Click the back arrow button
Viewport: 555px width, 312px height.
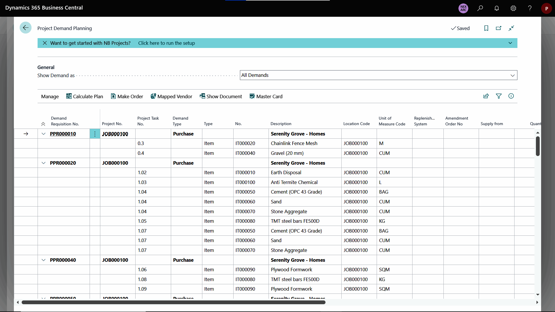(x=25, y=28)
